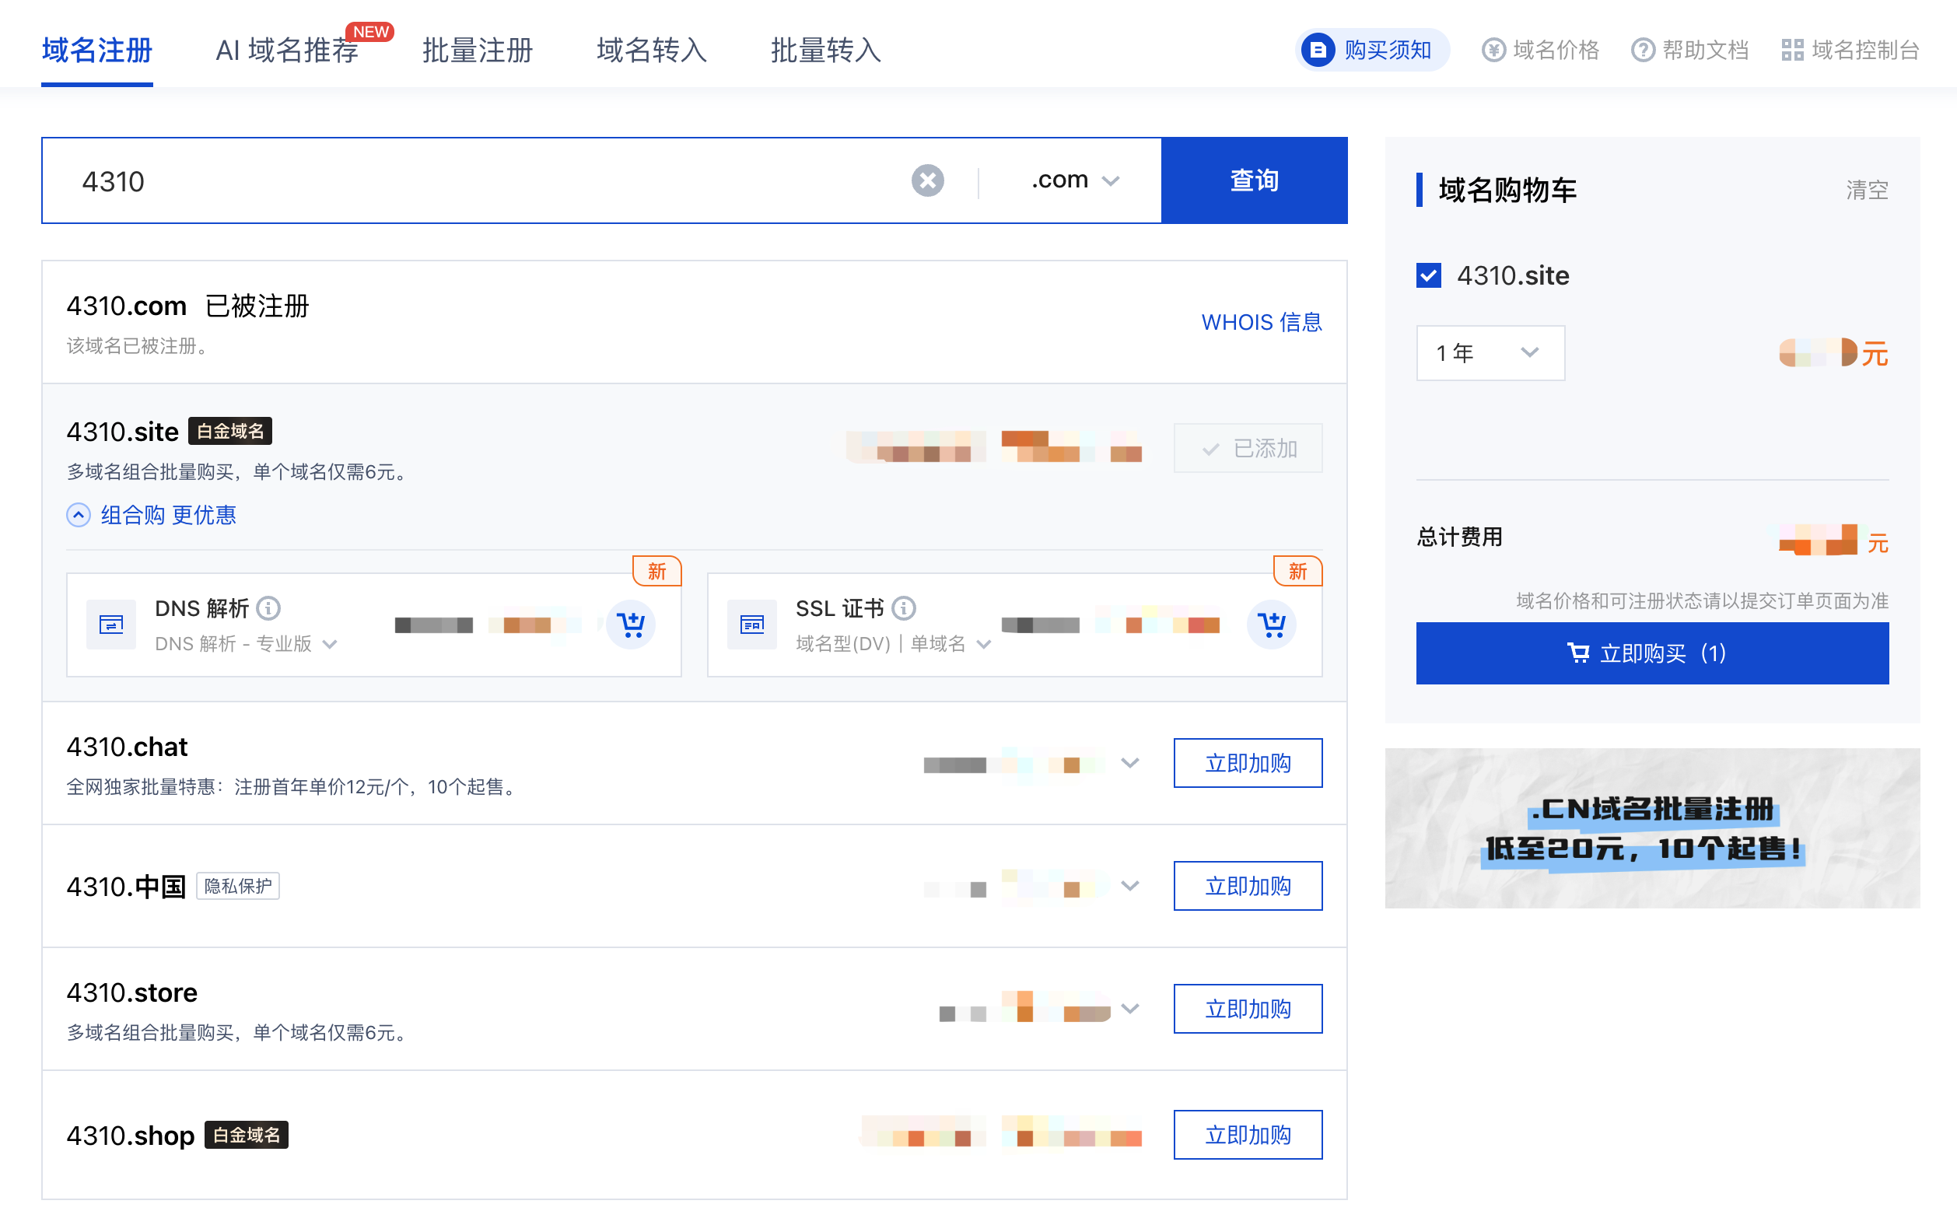Click 立即购买 (1) button
Screen dimensions: 1957x1218
pyautogui.click(x=1652, y=653)
